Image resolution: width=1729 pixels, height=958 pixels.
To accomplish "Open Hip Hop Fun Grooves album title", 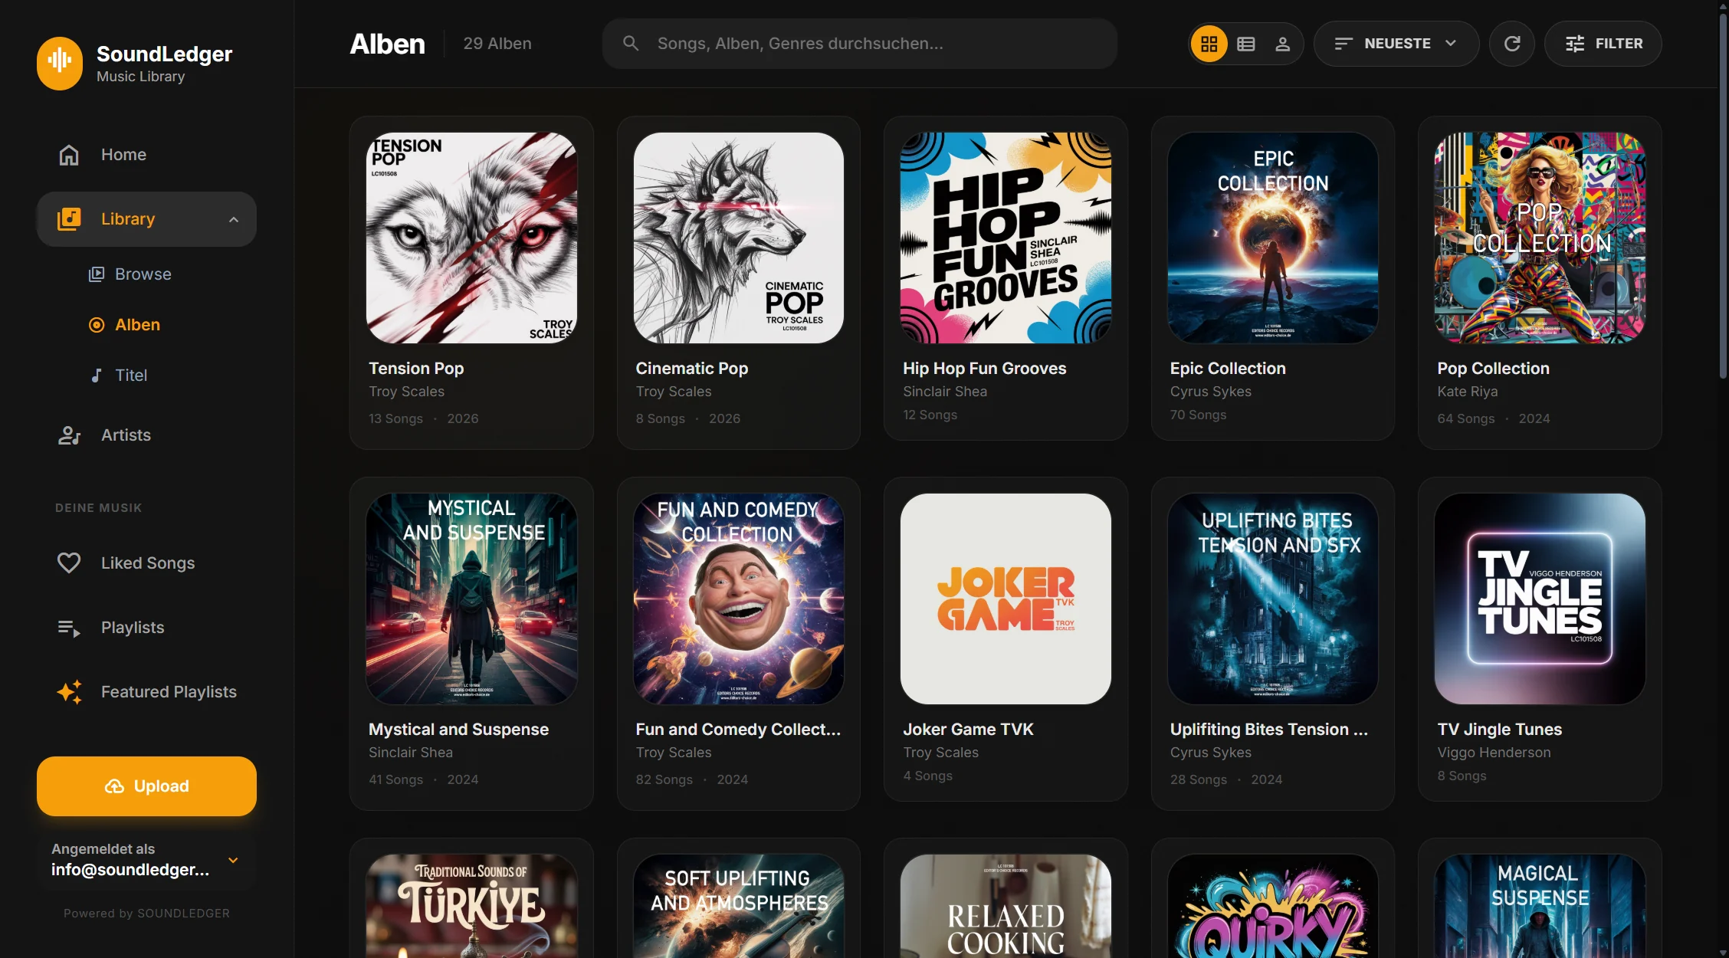I will [985, 369].
